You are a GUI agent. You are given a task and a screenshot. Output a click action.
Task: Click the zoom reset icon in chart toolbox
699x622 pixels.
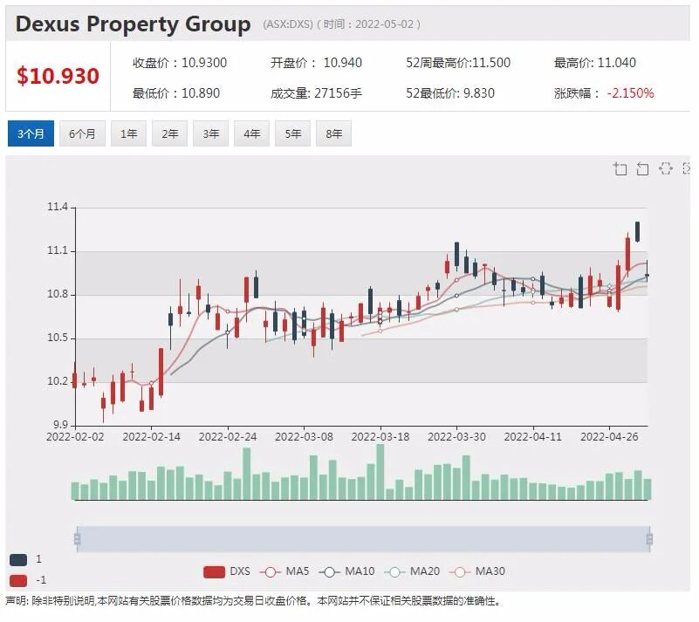coord(642,169)
